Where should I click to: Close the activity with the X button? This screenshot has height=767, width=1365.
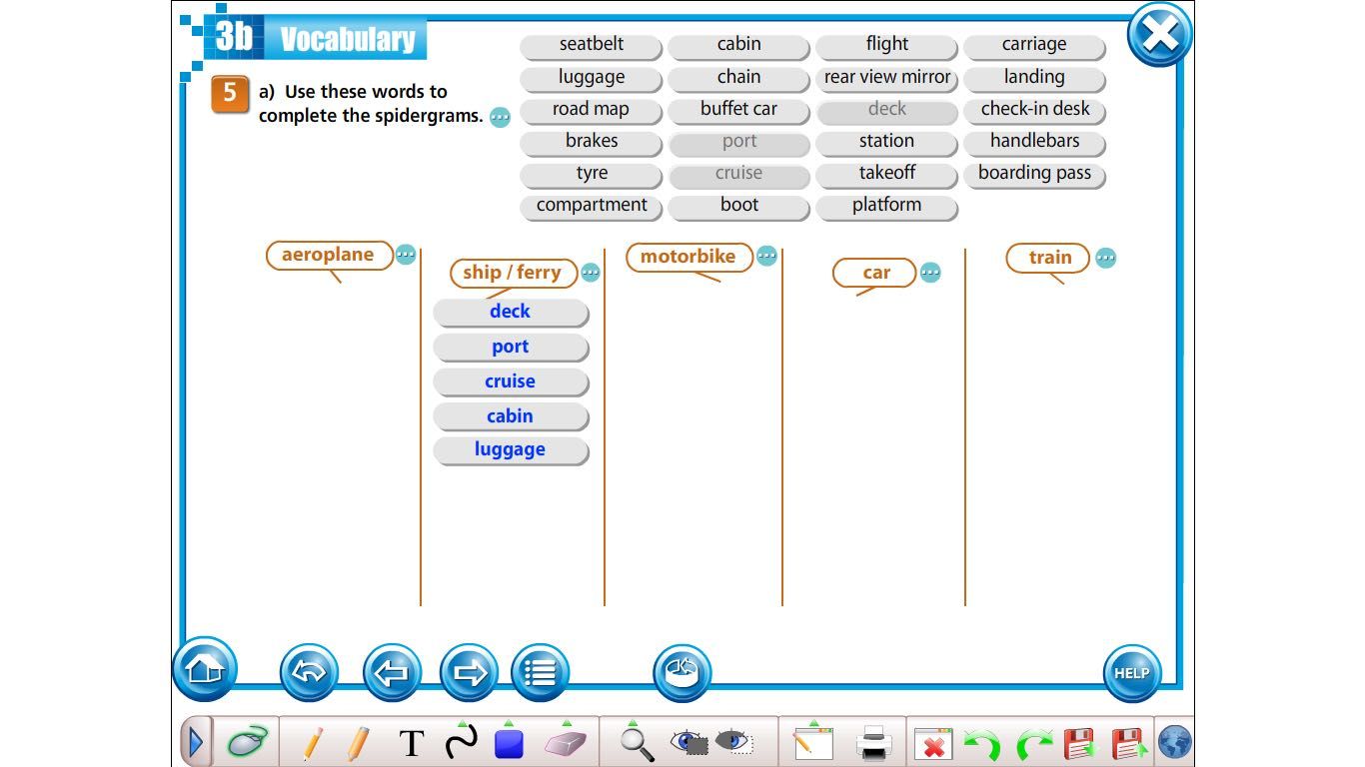(1159, 35)
